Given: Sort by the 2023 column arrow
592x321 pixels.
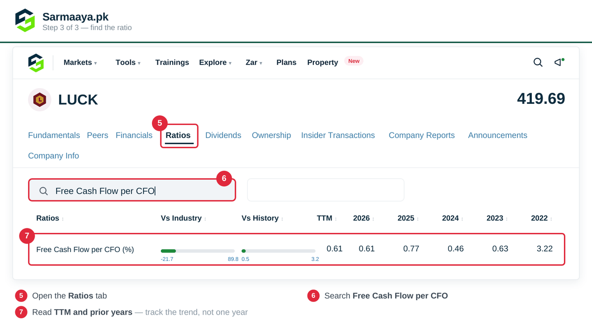Looking at the screenshot, I should point(507,219).
